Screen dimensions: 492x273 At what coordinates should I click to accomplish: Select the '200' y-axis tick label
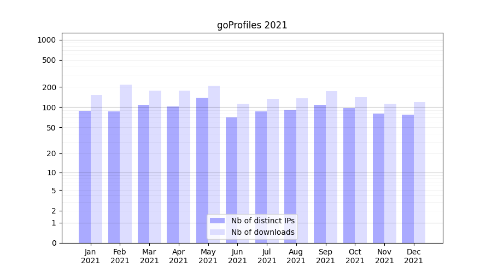50,87
